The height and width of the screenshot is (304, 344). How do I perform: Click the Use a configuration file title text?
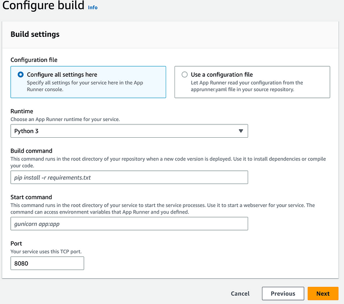[222, 75]
